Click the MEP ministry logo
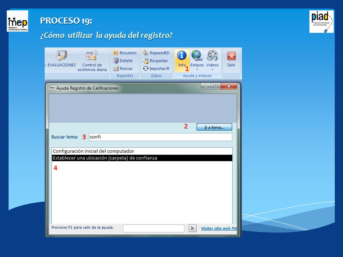The height and width of the screenshot is (257, 343). point(18,21)
